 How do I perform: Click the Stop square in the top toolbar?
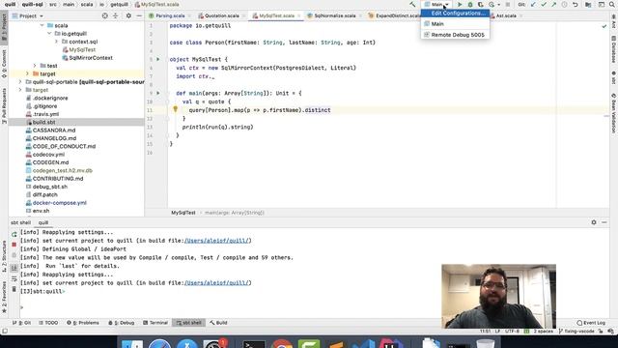pyautogui.click(x=508, y=4)
